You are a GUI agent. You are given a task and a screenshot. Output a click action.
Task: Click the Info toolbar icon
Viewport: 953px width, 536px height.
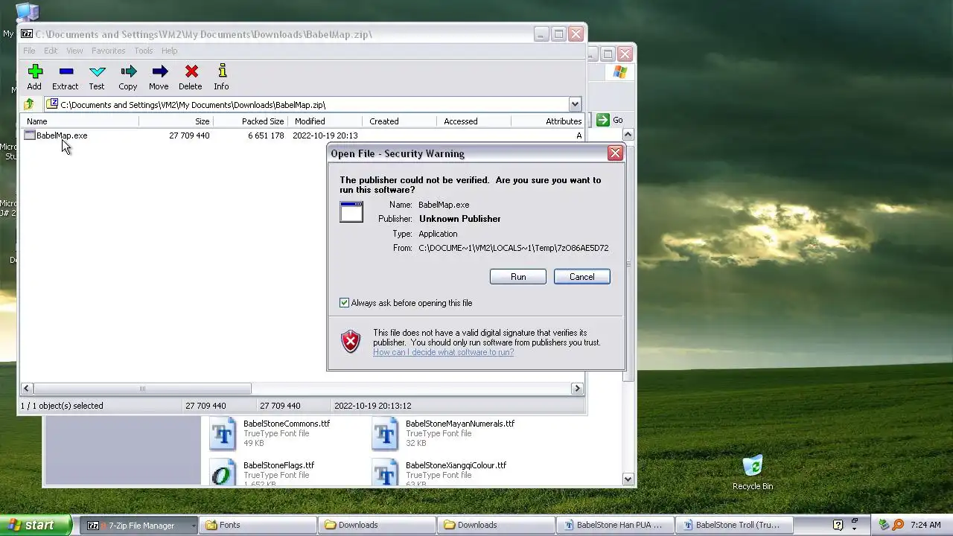(x=222, y=71)
